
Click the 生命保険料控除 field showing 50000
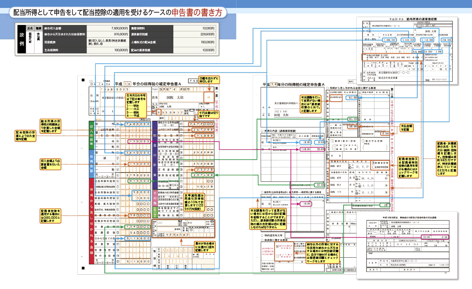point(142,192)
